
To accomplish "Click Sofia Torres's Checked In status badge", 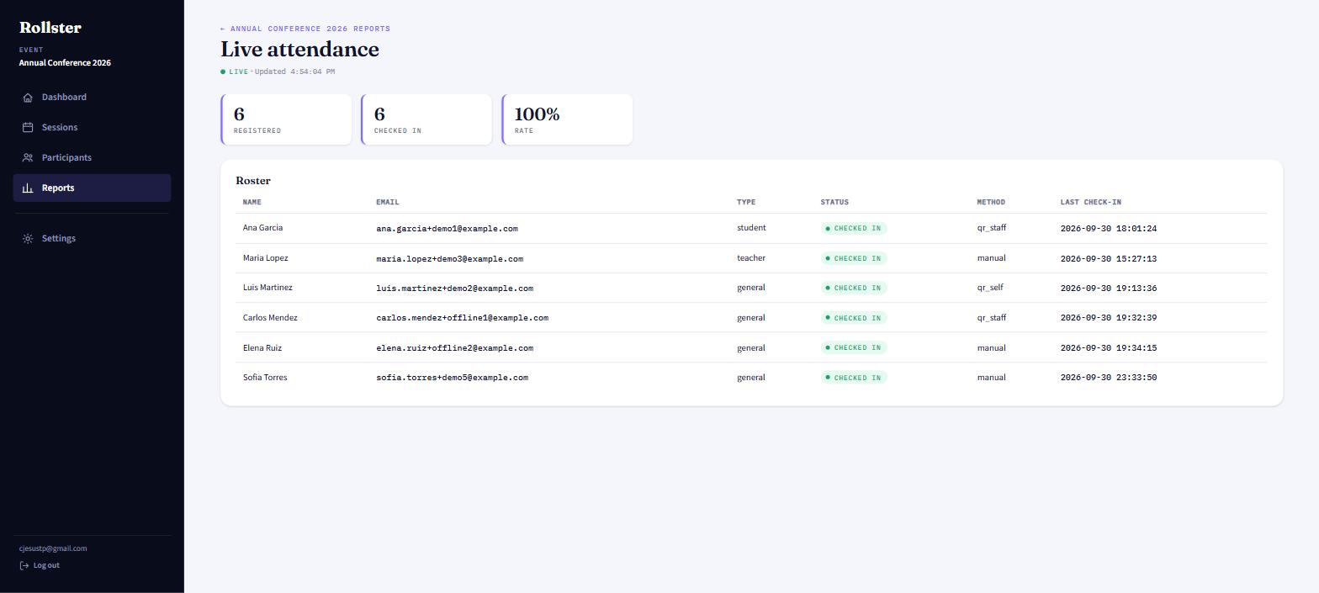I will pyautogui.click(x=854, y=378).
